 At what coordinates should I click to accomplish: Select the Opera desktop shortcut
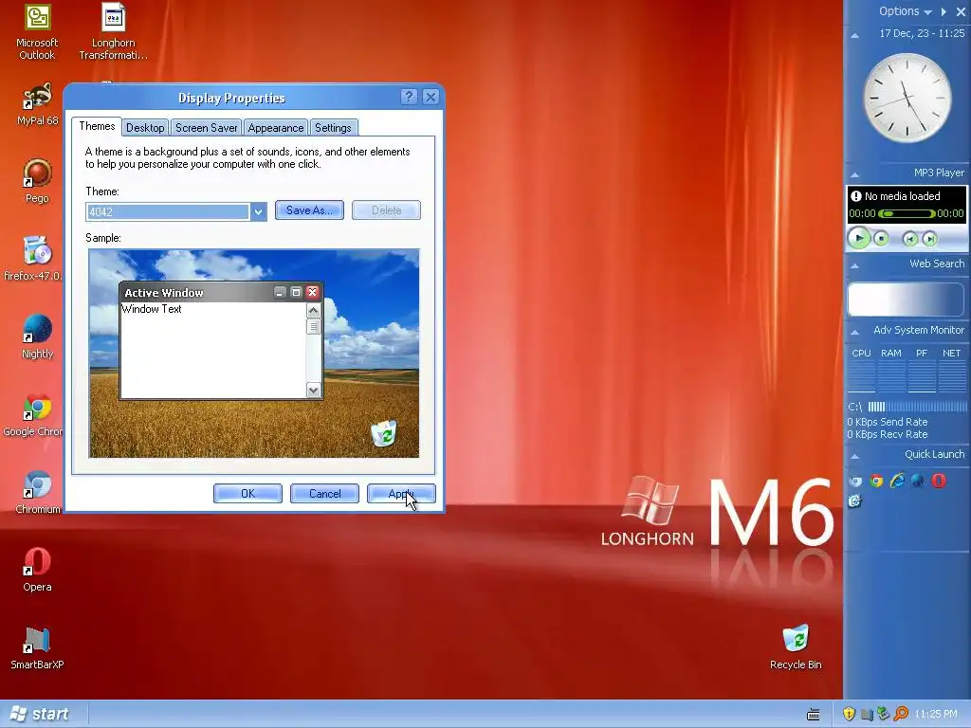tap(37, 570)
